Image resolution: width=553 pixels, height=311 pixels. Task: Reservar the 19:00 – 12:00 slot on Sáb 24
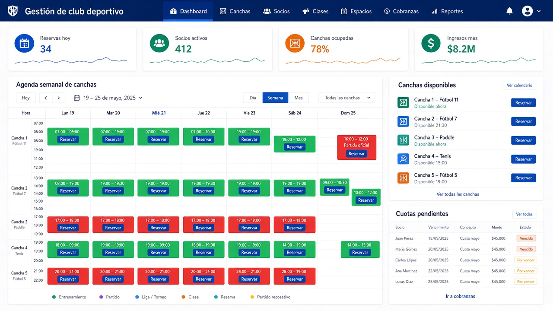tap(295, 147)
